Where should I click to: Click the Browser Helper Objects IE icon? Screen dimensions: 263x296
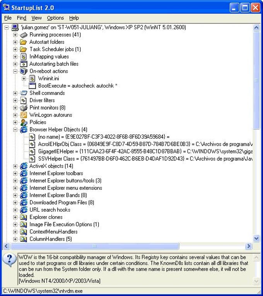point(24,130)
